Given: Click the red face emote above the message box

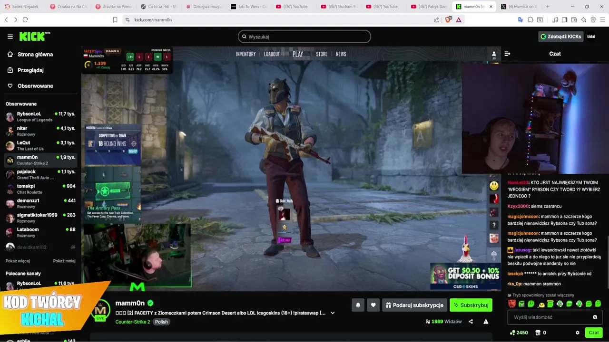Looking at the screenshot, I should click(512, 304).
